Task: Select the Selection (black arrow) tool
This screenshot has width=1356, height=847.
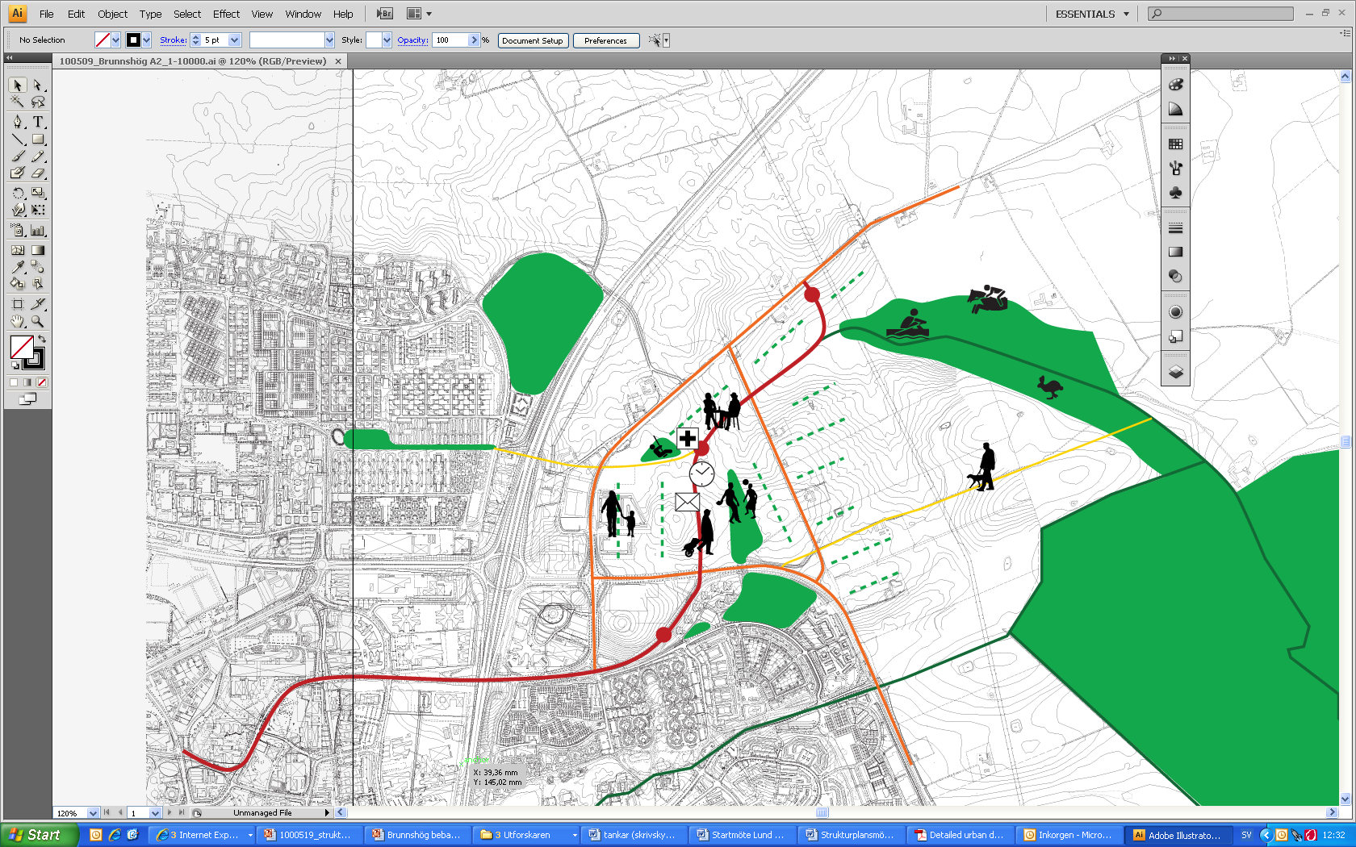Action: click(18, 86)
